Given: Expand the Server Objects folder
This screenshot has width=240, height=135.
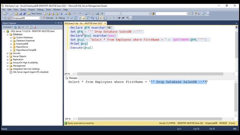Looking at the screenshot, I should 7,56.
